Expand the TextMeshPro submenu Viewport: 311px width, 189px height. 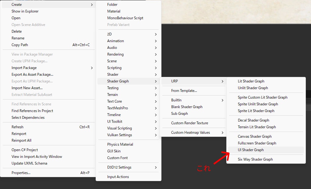pyautogui.click(x=128, y=108)
